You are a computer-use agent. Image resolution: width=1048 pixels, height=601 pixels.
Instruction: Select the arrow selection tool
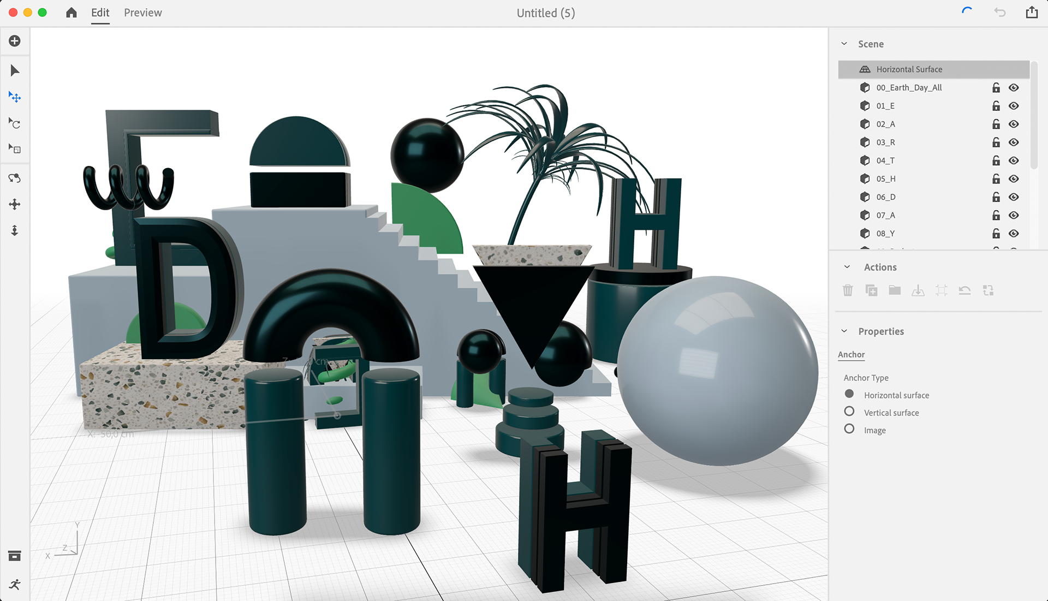coord(15,70)
